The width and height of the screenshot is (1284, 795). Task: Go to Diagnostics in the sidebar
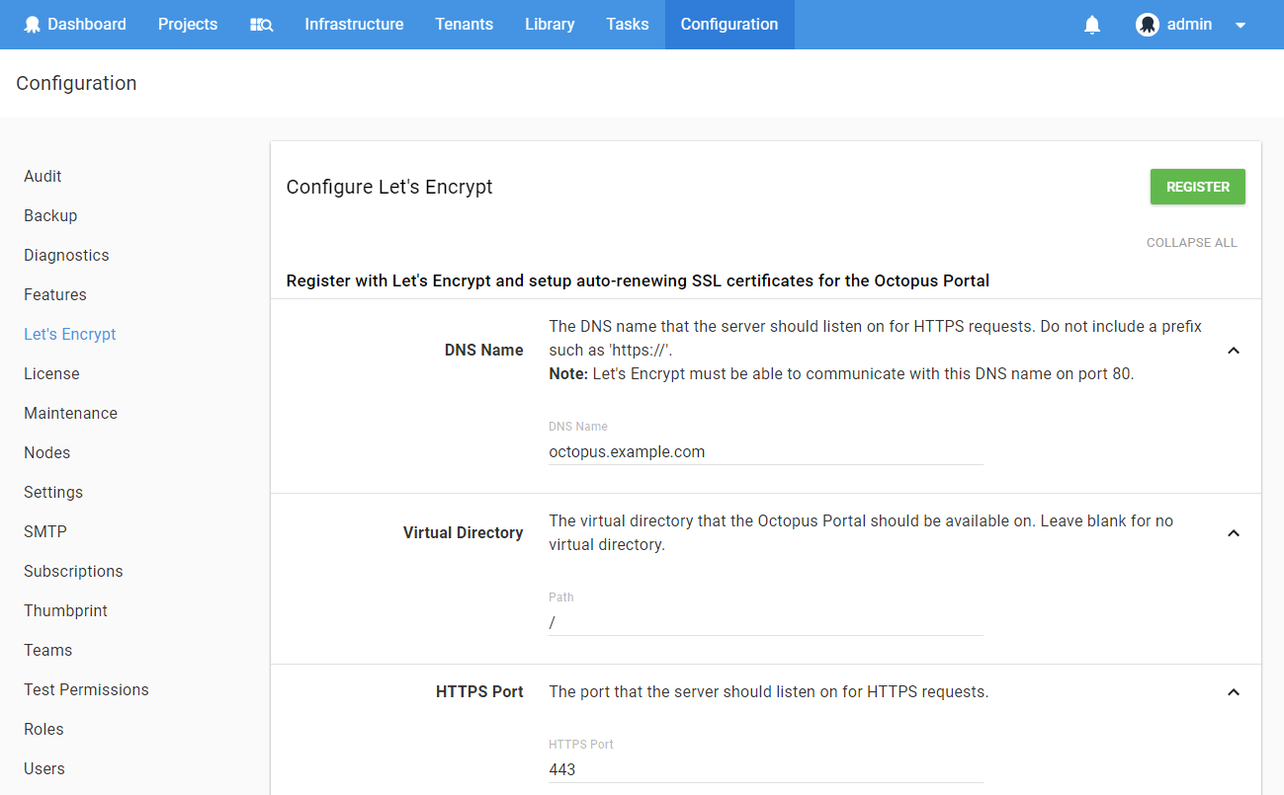tap(66, 255)
